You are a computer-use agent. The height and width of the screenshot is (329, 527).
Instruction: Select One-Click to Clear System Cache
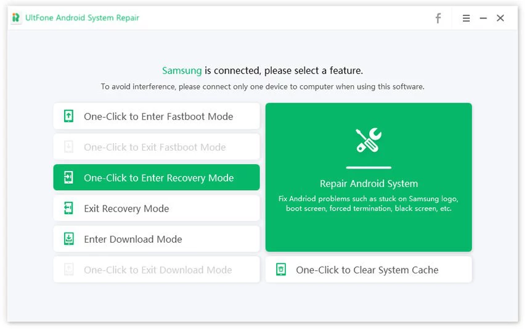coord(367,270)
